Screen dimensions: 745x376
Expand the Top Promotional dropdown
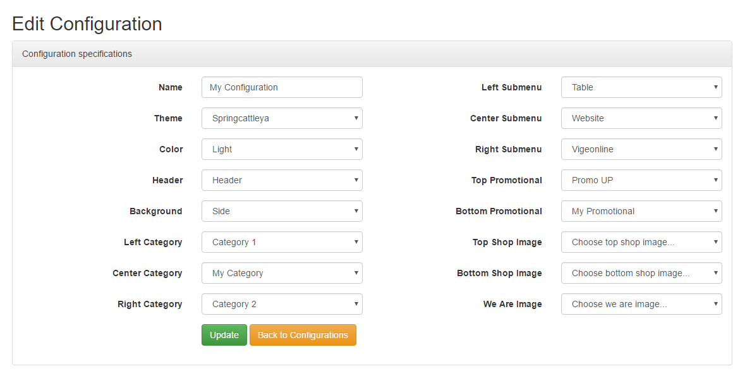coord(641,180)
